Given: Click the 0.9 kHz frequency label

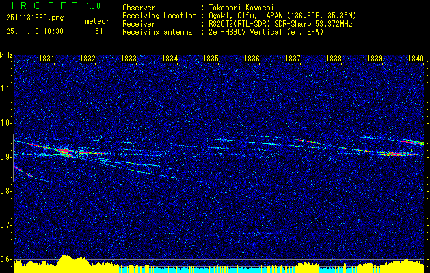Looking at the screenshot, I should point(5,157).
